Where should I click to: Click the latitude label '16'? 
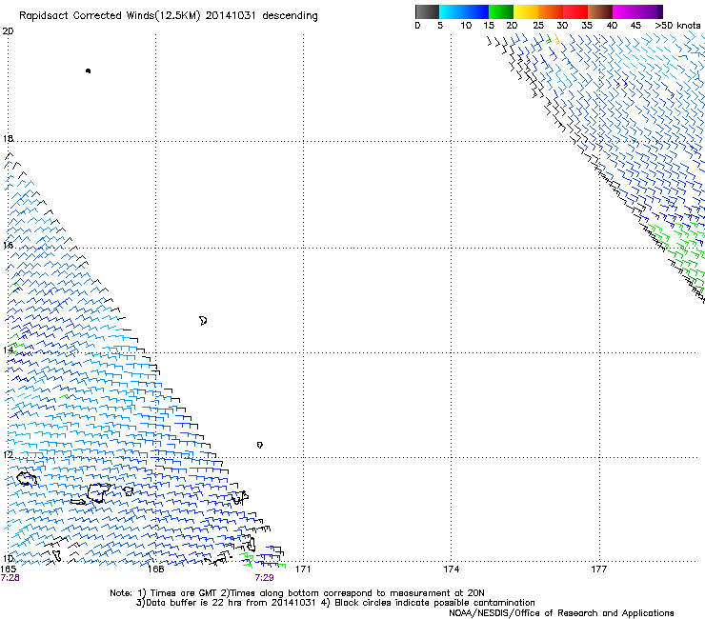click(8, 245)
